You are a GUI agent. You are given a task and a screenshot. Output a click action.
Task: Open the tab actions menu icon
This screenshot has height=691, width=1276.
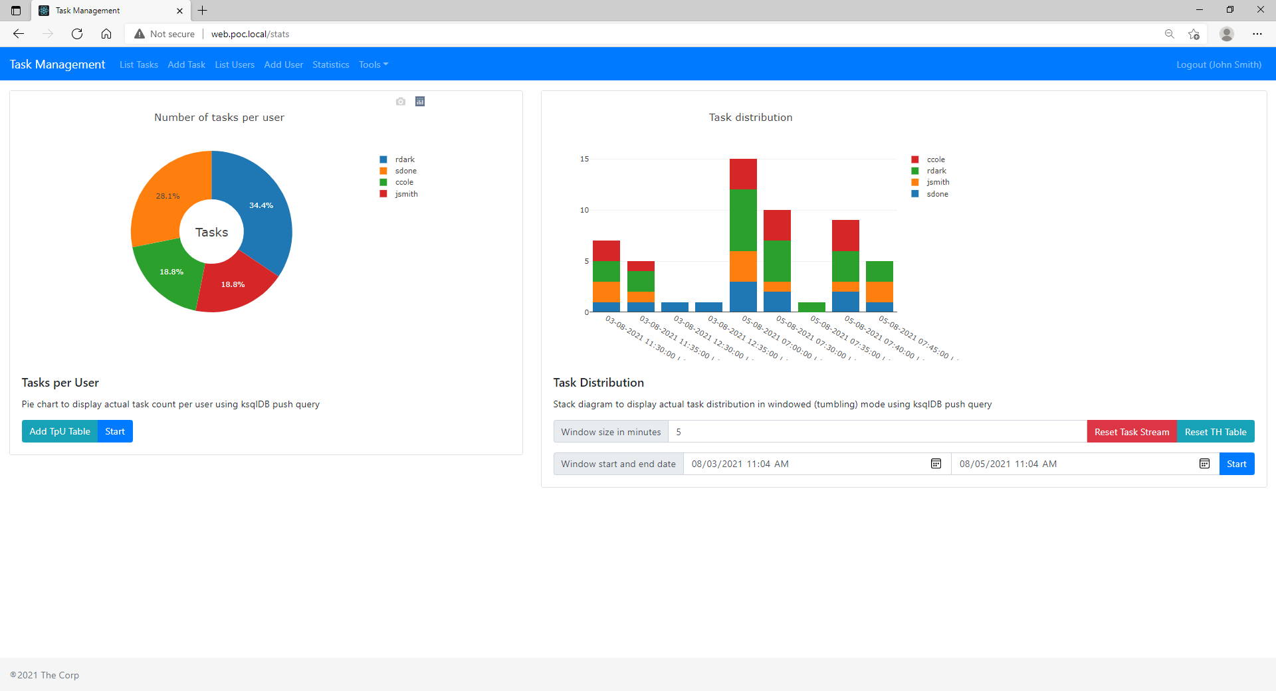tap(16, 11)
